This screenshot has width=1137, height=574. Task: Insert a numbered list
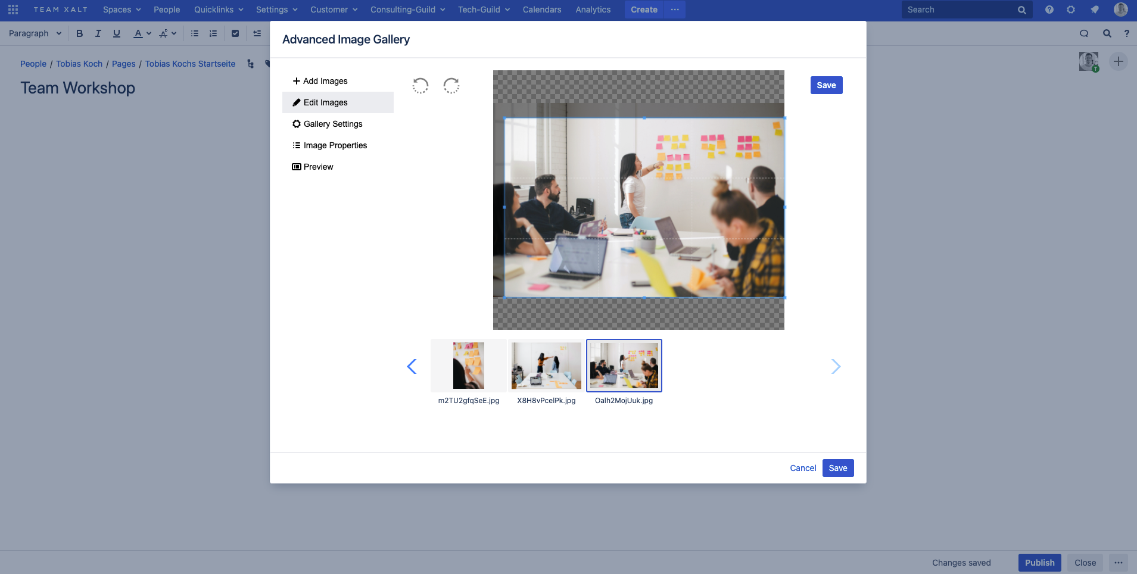point(213,33)
